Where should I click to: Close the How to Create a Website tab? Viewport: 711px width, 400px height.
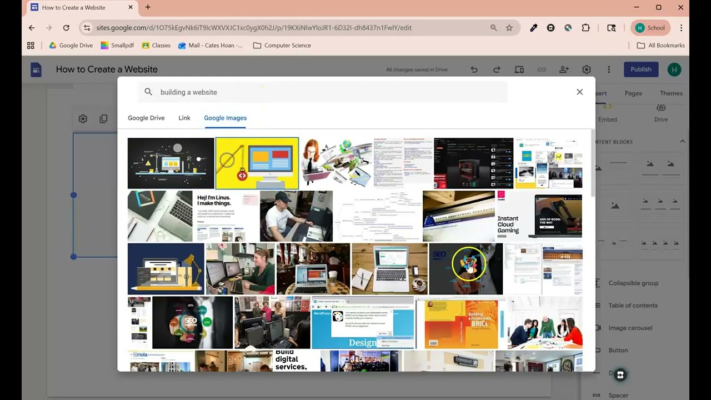pos(131,7)
